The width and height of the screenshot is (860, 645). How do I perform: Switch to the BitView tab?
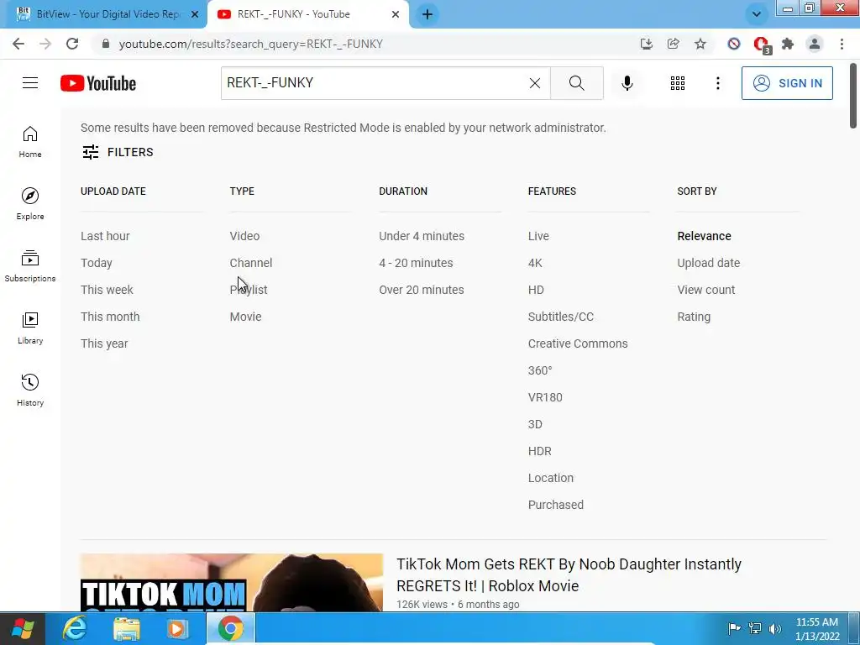tap(103, 14)
